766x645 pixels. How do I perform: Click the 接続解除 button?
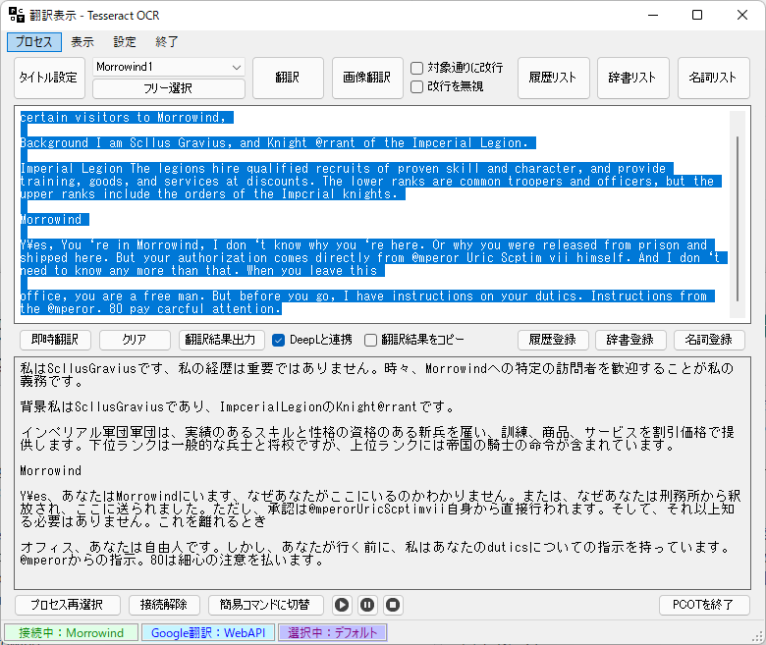[164, 605]
